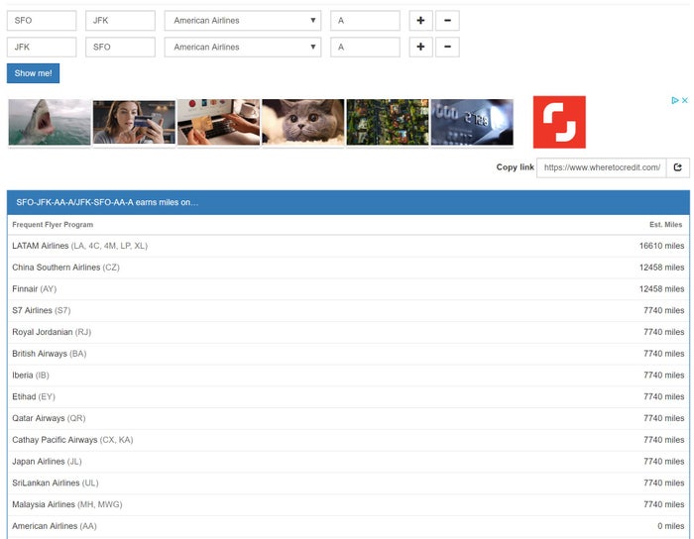Click the copy link share icon
The width and height of the screenshot is (694, 539).
tap(677, 167)
